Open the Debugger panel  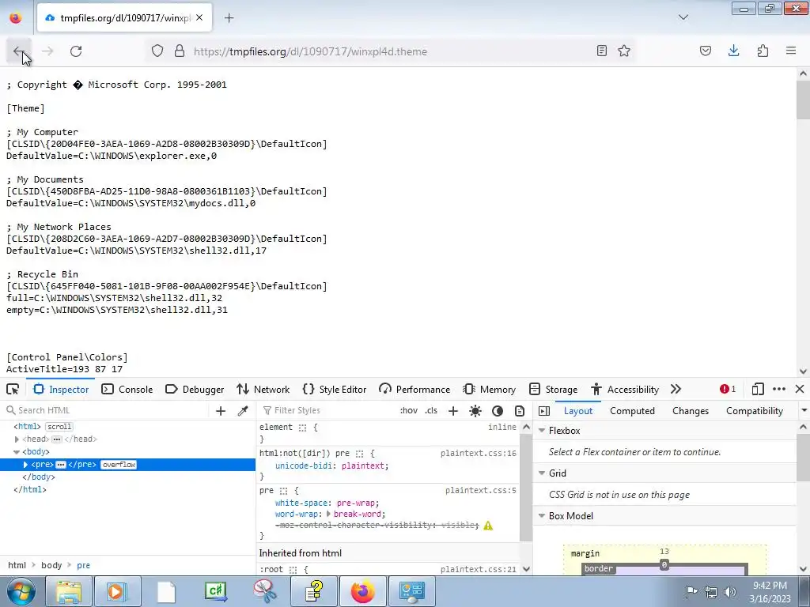click(x=195, y=390)
